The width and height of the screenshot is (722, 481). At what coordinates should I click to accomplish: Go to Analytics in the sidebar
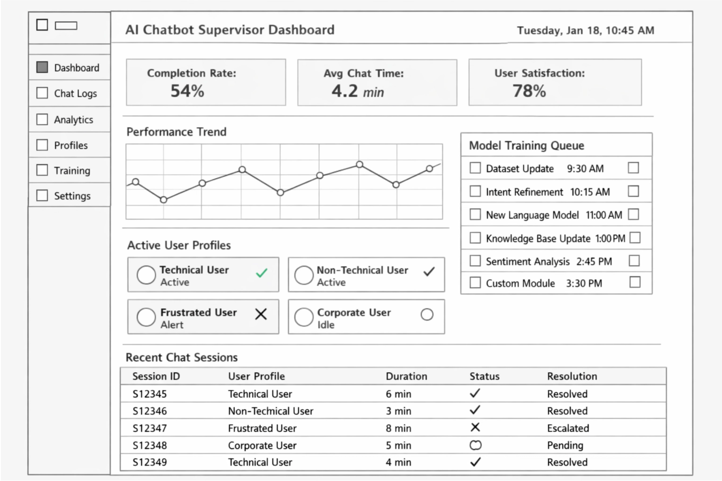pyautogui.click(x=73, y=120)
